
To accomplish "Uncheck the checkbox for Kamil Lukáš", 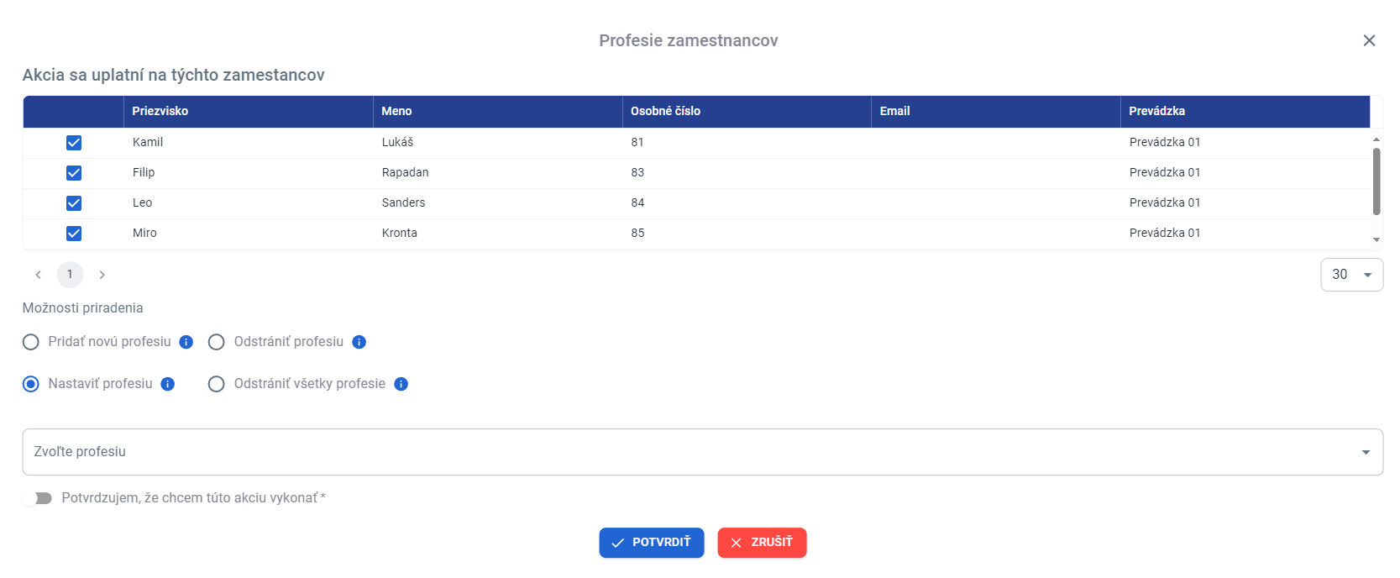I will click(74, 143).
